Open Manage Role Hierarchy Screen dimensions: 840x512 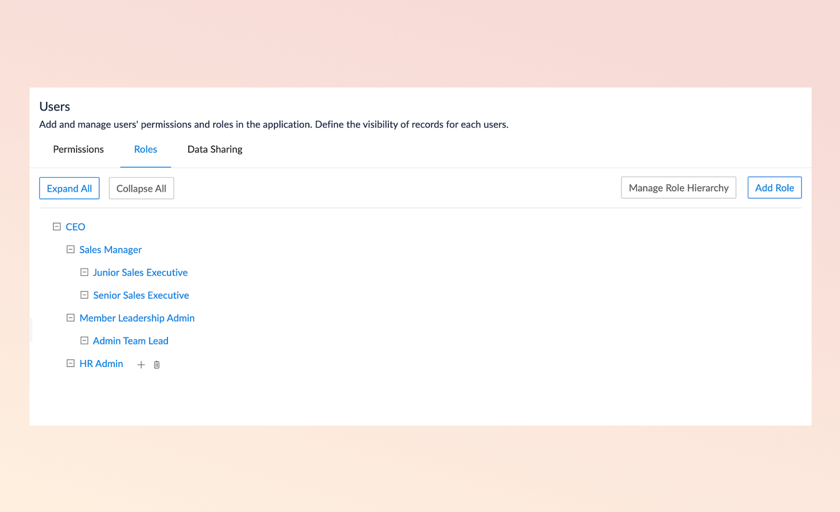[x=678, y=188]
